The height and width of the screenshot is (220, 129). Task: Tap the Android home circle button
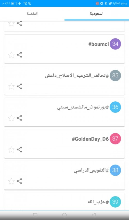click(x=64, y=215)
